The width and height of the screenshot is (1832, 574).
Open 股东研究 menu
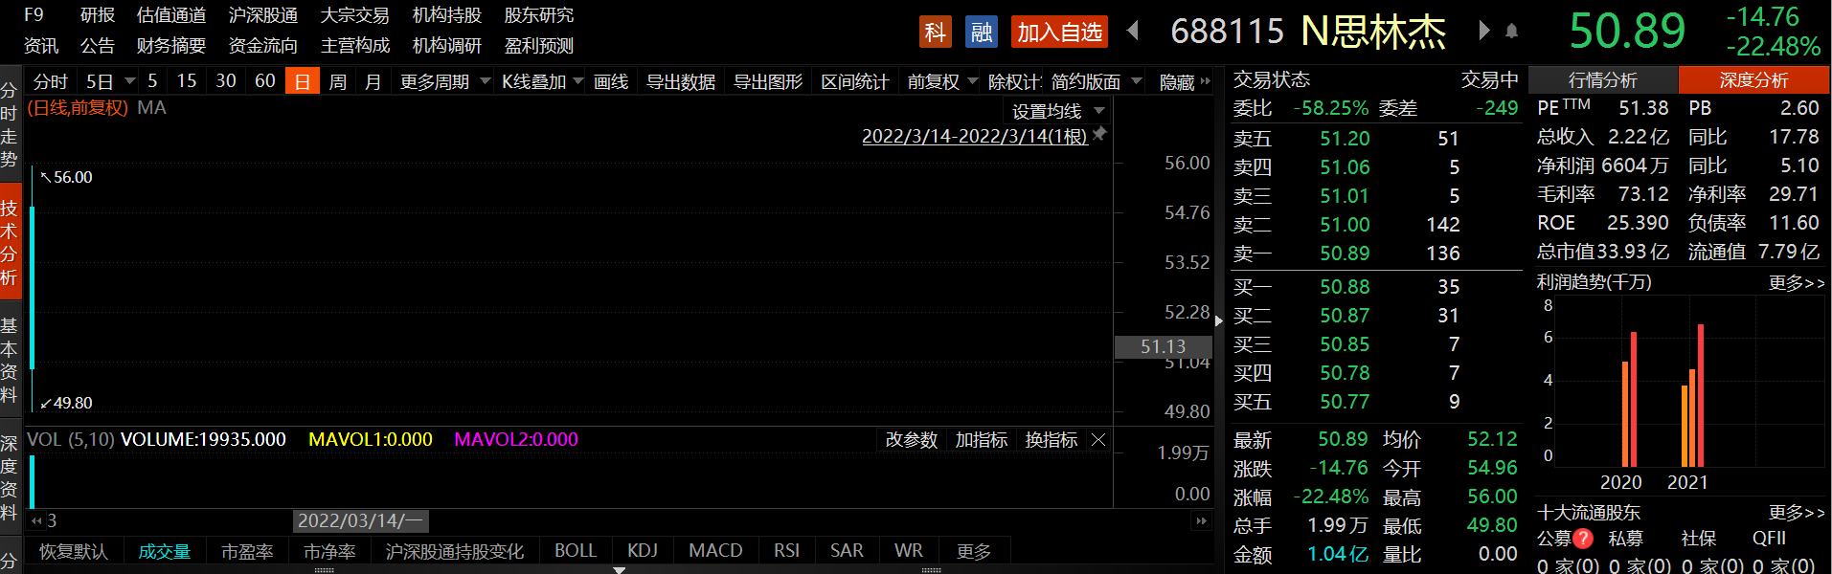tap(539, 15)
